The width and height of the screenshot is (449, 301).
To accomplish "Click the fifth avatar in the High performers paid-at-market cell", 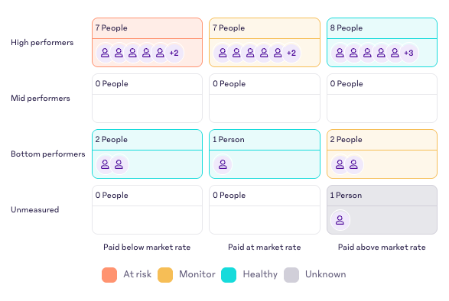I will [278, 53].
